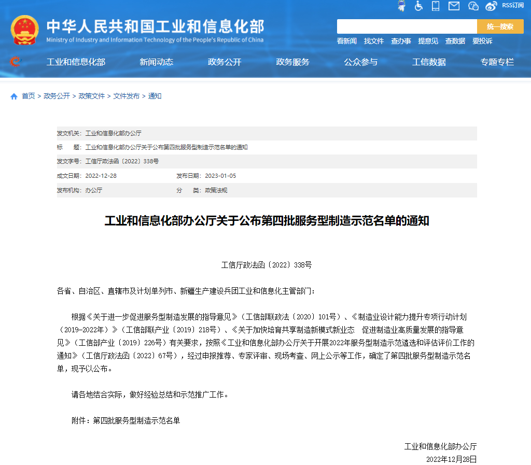Open the 要投诉 quick link
This screenshot has width=531, height=465.
(482, 41)
